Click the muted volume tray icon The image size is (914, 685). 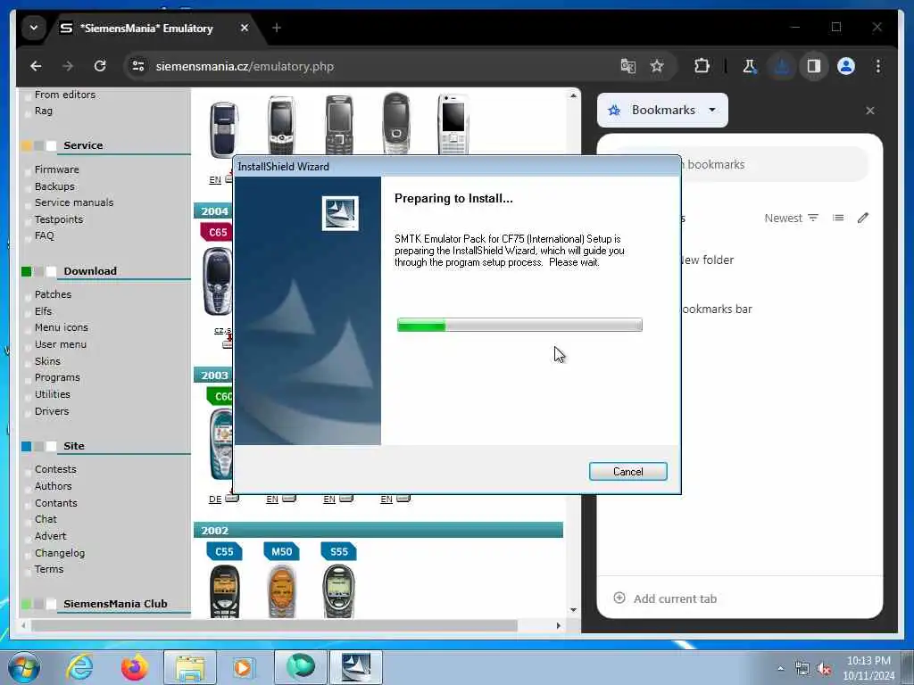click(x=824, y=669)
